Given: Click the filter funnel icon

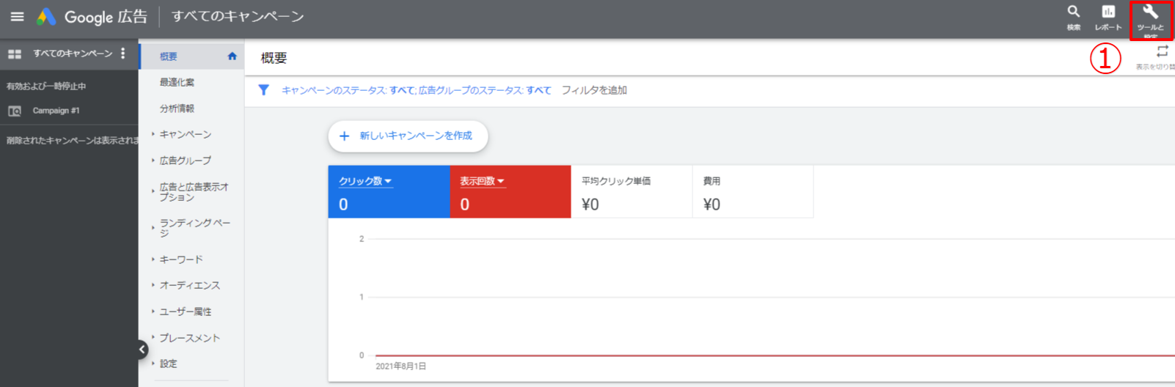Looking at the screenshot, I should (x=263, y=90).
